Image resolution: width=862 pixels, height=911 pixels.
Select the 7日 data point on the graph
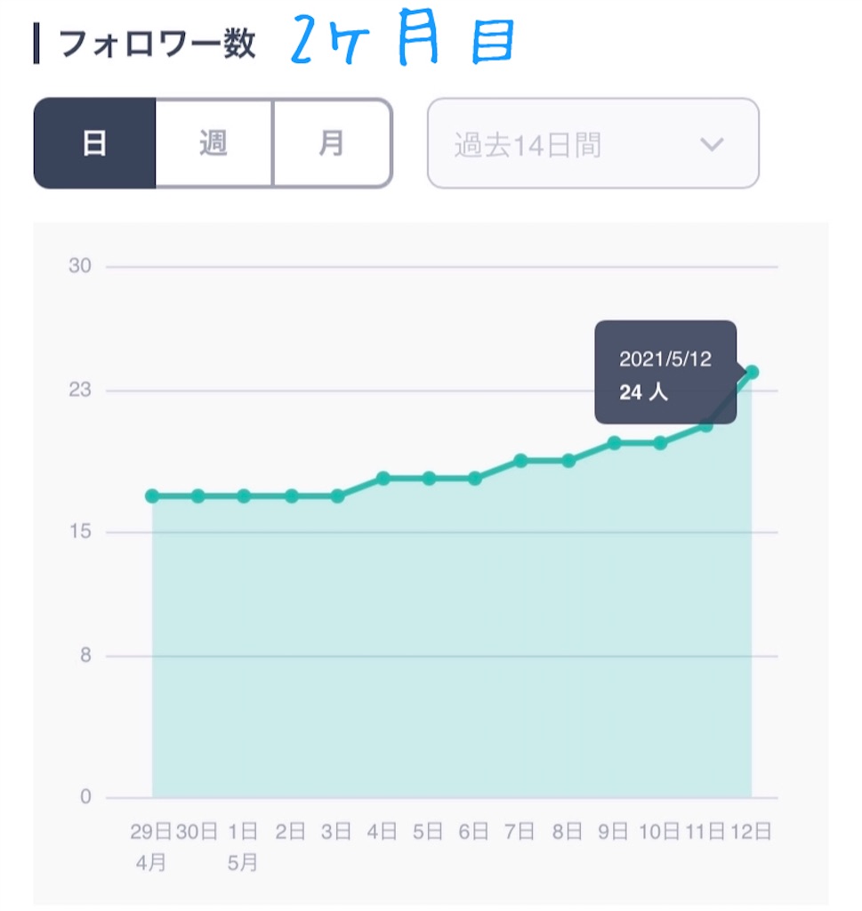point(521,461)
